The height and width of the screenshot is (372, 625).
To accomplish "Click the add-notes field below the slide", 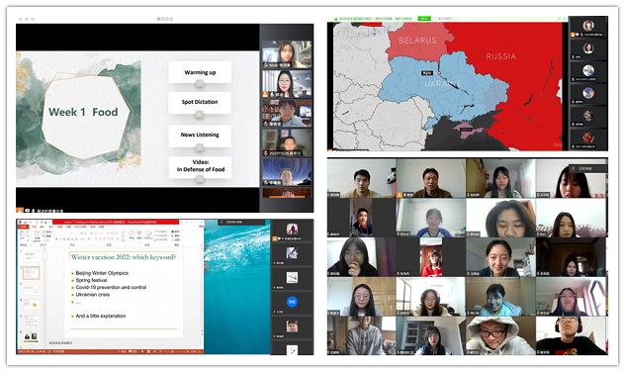I will coord(120,343).
